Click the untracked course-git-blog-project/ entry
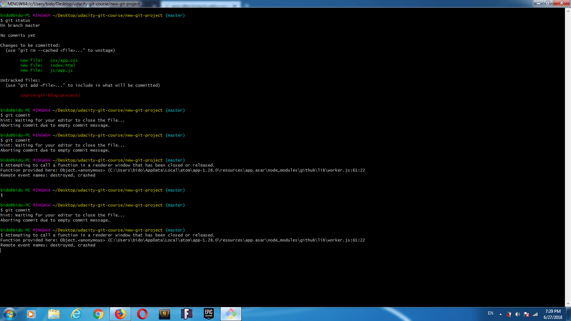The image size is (571, 321). [x=50, y=96]
